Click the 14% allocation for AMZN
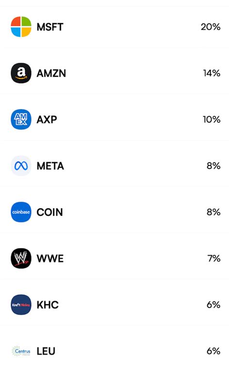 (x=212, y=73)
